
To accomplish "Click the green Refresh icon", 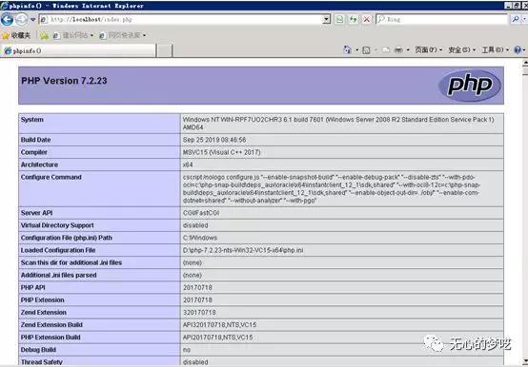I will tap(353, 19).
